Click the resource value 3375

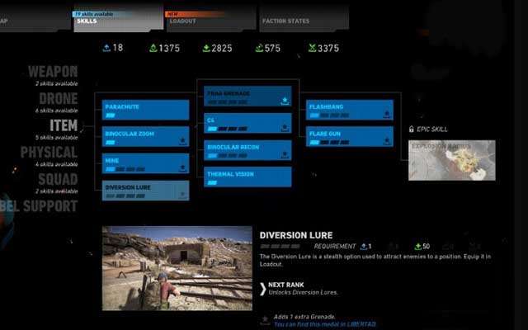point(328,48)
